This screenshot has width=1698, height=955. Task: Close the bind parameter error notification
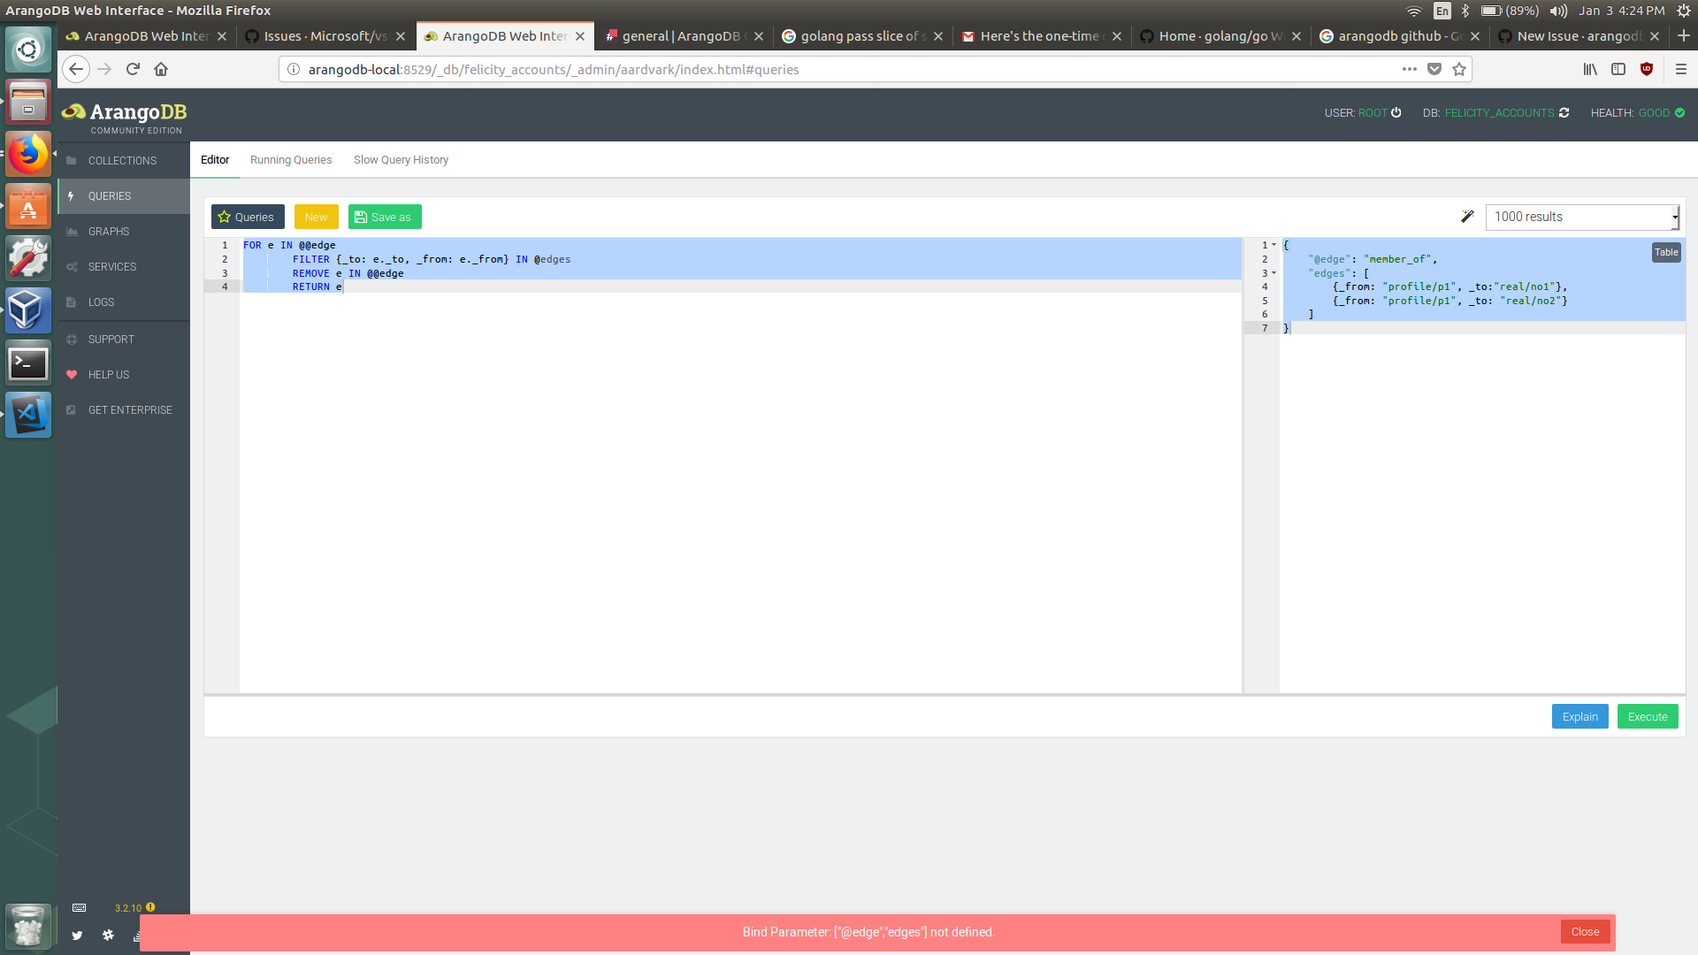tap(1585, 931)
